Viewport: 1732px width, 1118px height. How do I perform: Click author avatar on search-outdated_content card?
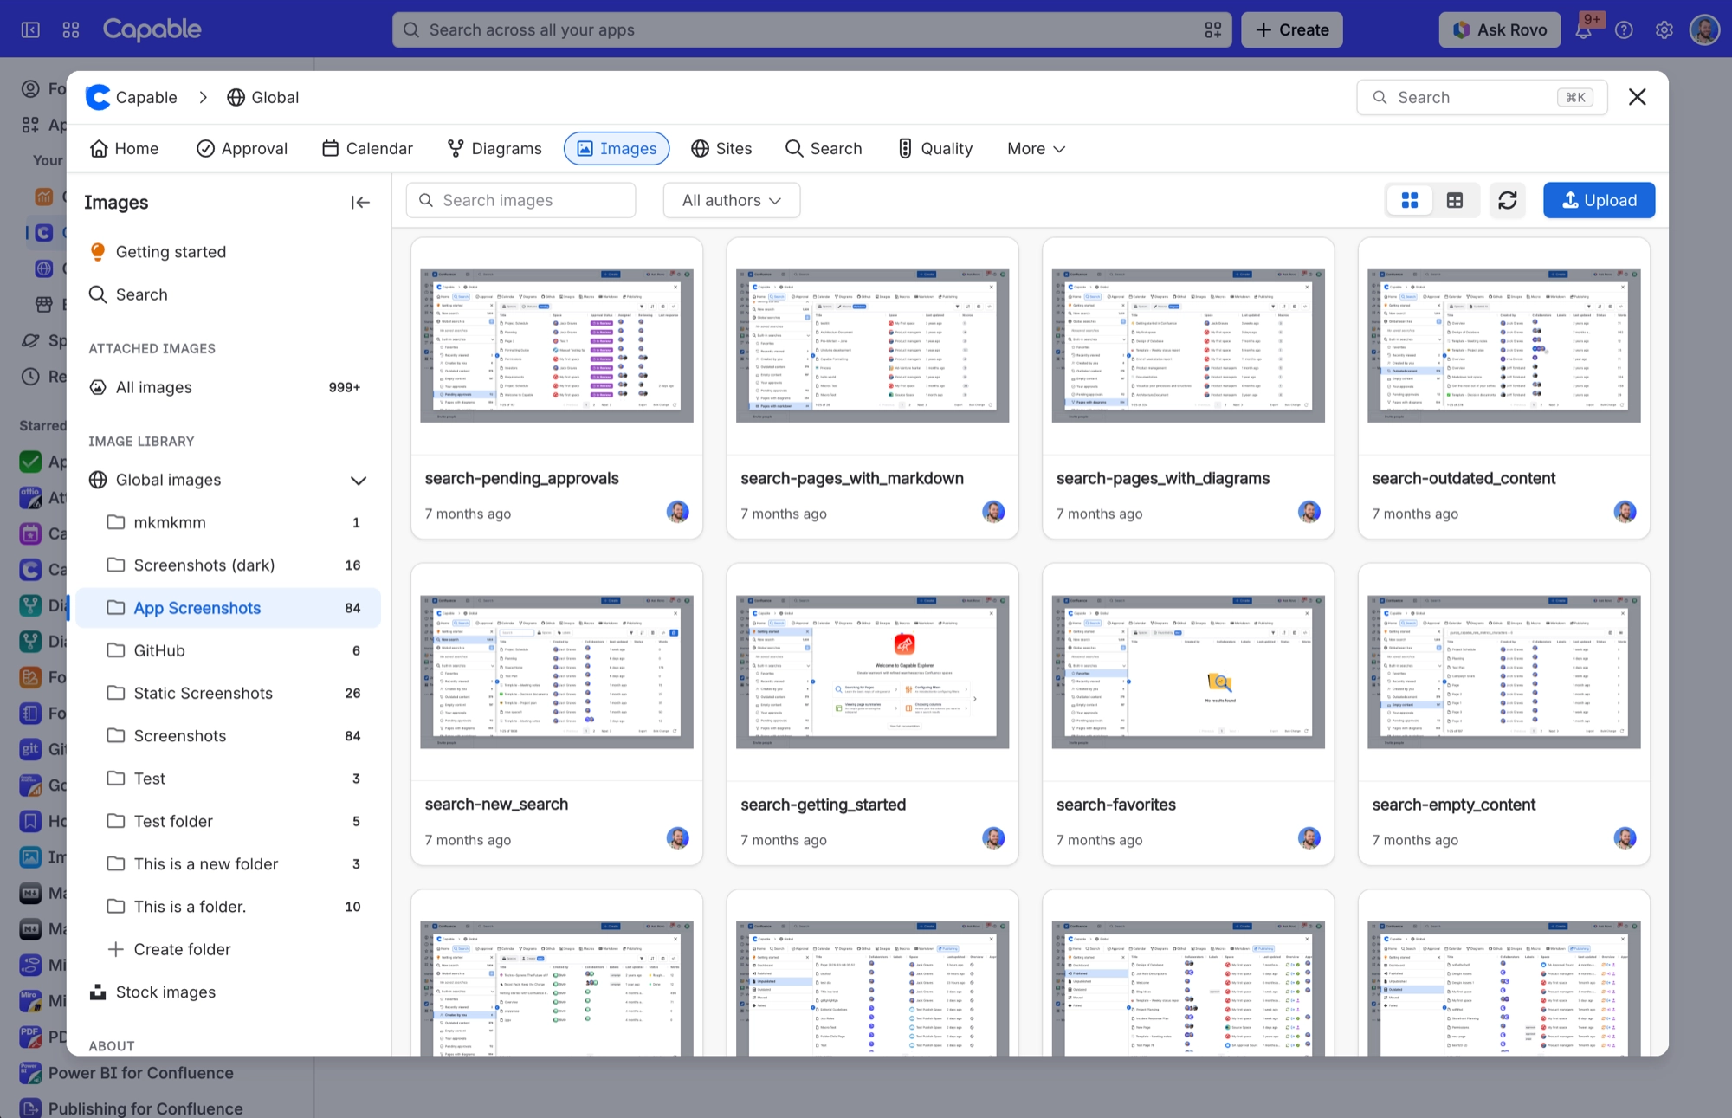point(1625,512)
